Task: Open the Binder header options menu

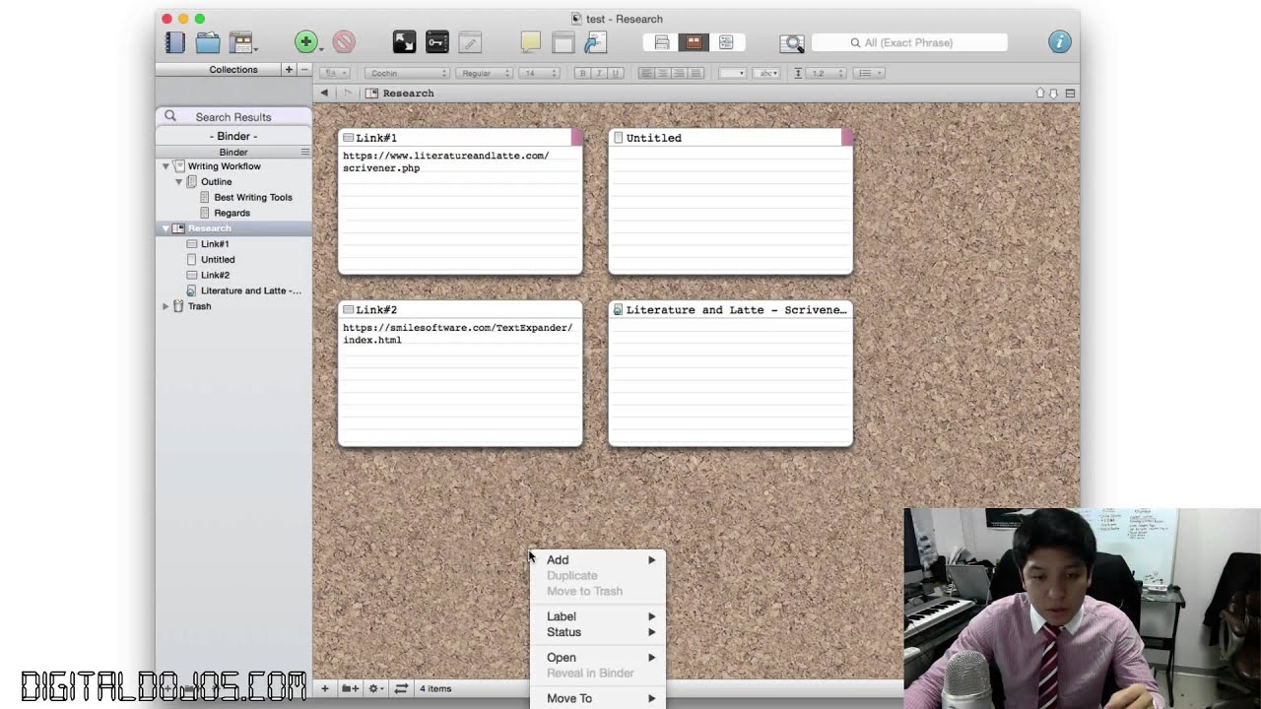Action: (x=305, y=152)
